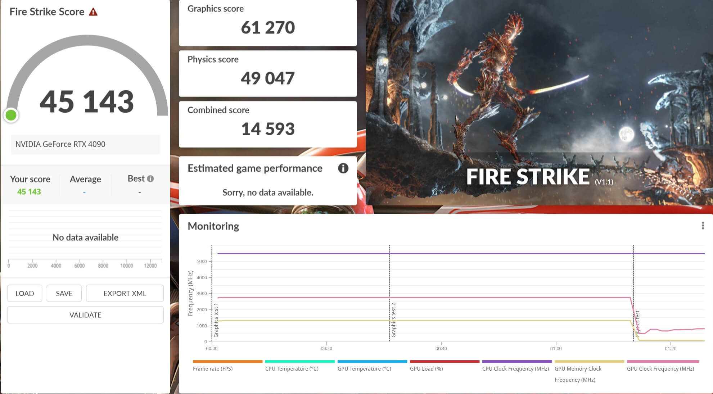Click the VALIDATE button
Screen dimensions: 713x394
coord(85,315)
